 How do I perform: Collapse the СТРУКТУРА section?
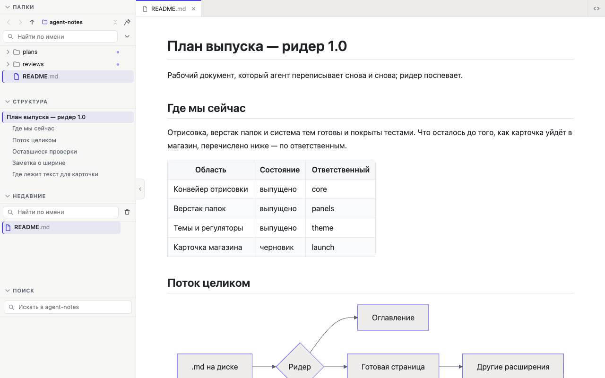[8, 102]
